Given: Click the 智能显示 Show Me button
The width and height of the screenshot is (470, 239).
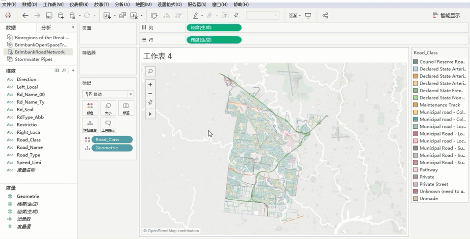Looking at the screenshot, I should point(446,16).
